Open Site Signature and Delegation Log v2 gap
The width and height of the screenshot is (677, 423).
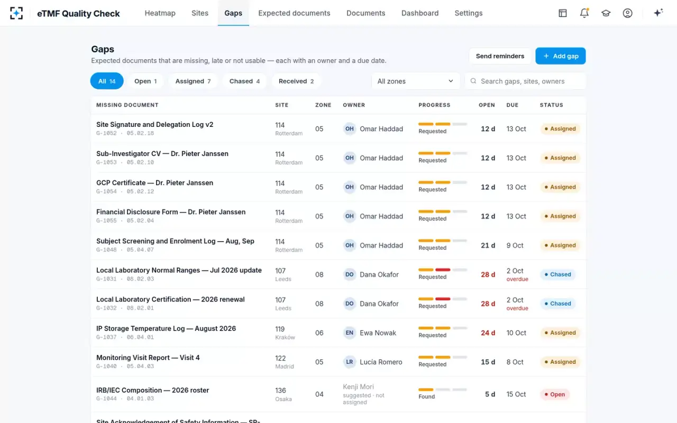click(155, 125)
